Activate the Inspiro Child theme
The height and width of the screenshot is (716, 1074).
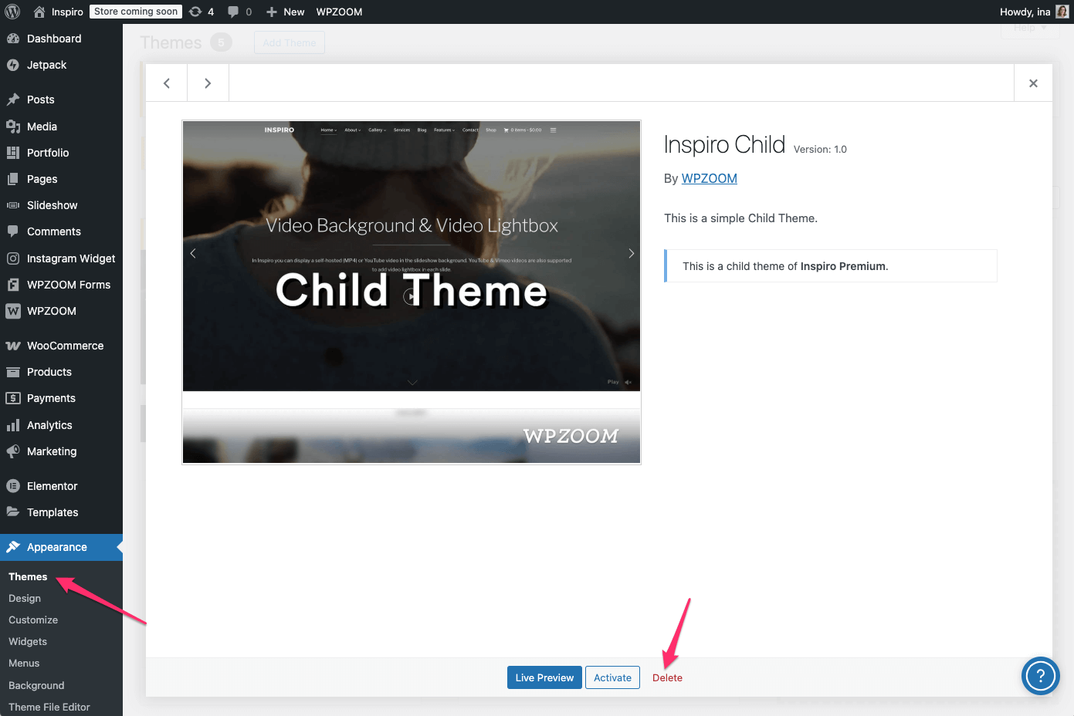pos(612,677)
